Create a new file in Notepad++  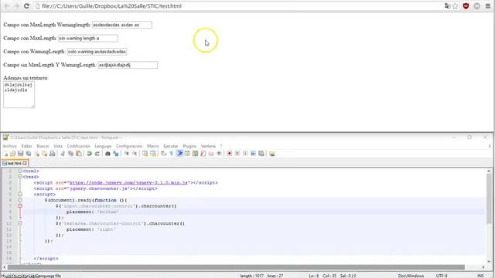click(x=5, y=154)
